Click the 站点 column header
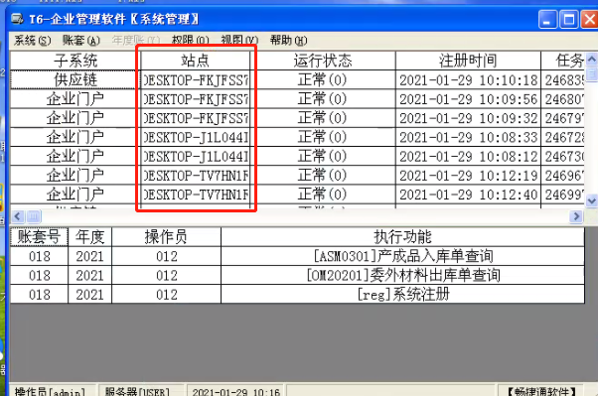 pyautogui.click(x=196, y=61)
